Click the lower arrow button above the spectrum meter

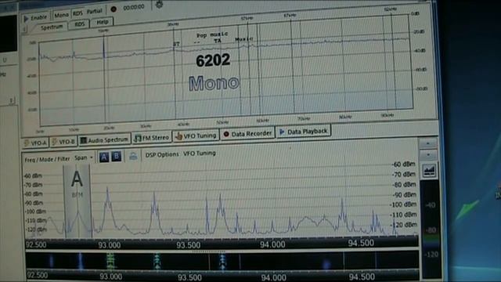click(428, 155)
